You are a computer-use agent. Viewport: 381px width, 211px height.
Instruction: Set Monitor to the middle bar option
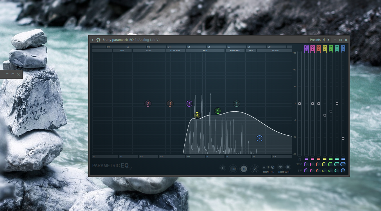tap(268, 167)
